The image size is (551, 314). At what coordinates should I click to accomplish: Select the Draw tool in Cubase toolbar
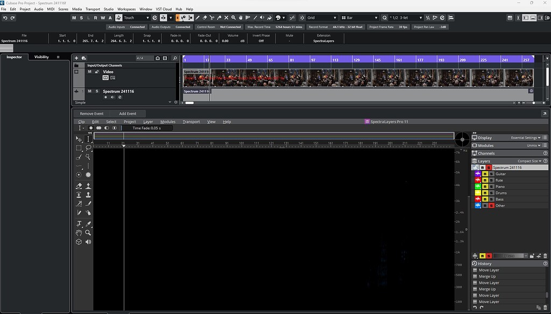coord(197,18)
